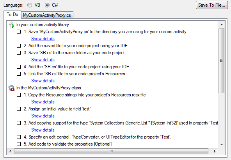231x160 pixels.
Task: Select the C# language radio button
Action: pyautogui.click(x=47, y=5)
